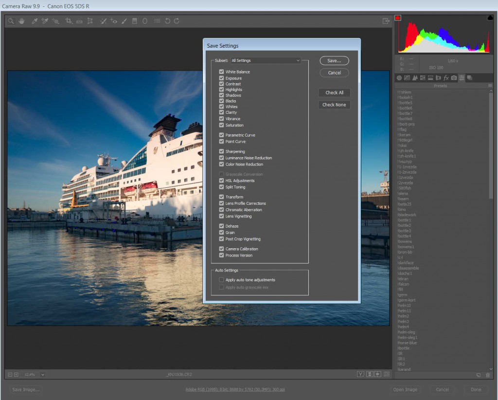Viewport: 498px width, 400px height.
Task: Activate the Crop tool
Action: point(69,21)
